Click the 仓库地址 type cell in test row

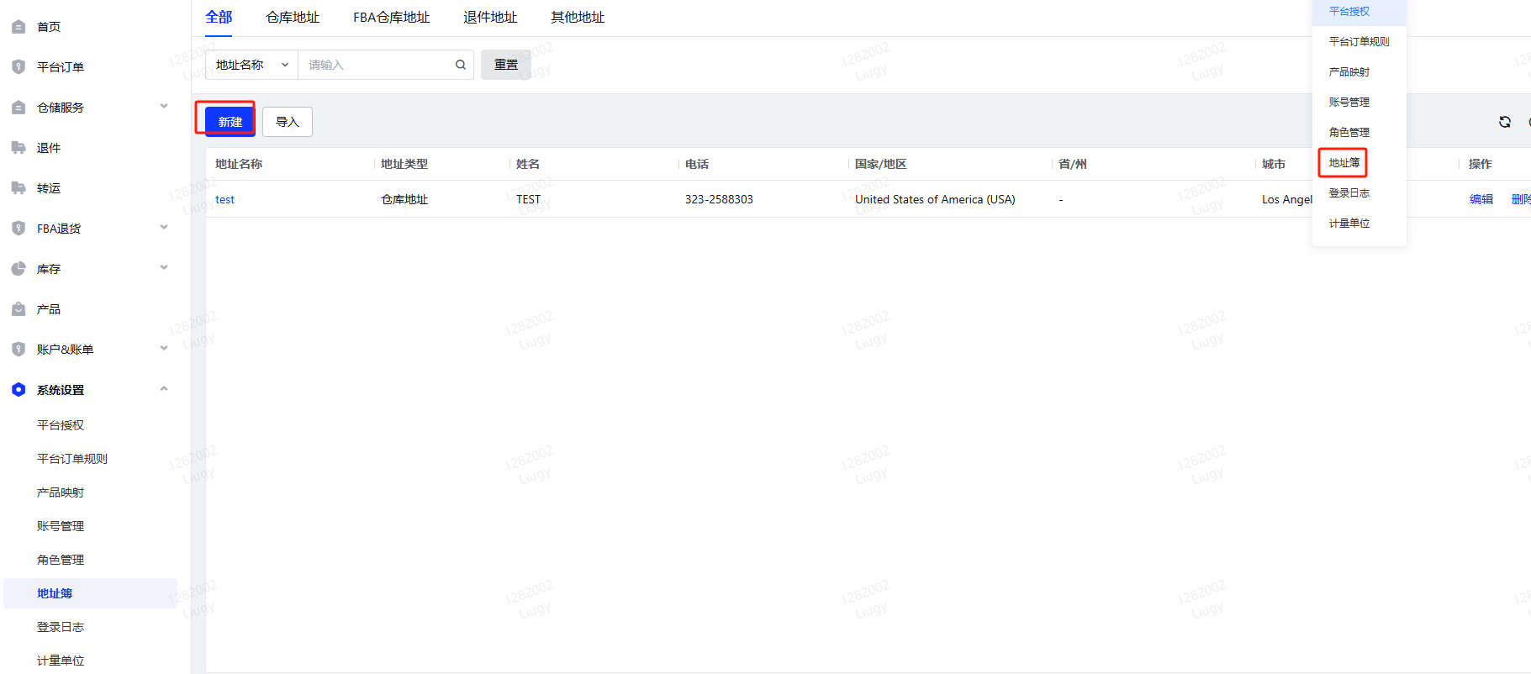click(404, 199)
